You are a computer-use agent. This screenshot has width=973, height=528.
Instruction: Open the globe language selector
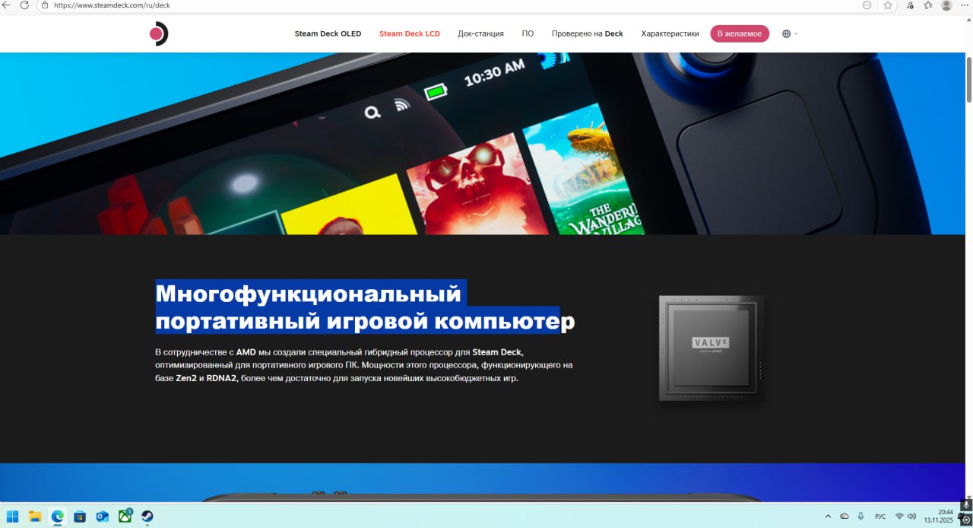click(x=790, y=33)
